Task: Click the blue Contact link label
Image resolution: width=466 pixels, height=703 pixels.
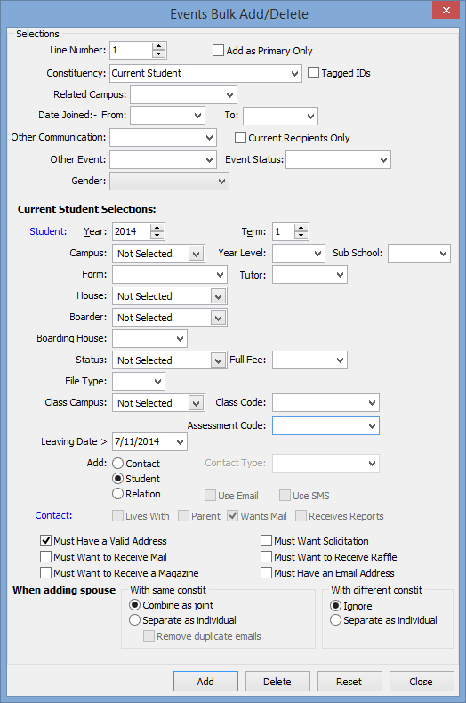Action: [53, 515]
